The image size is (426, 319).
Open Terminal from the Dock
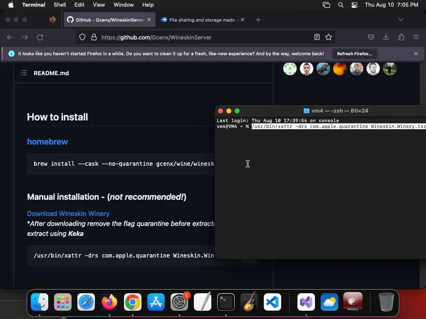226,302
